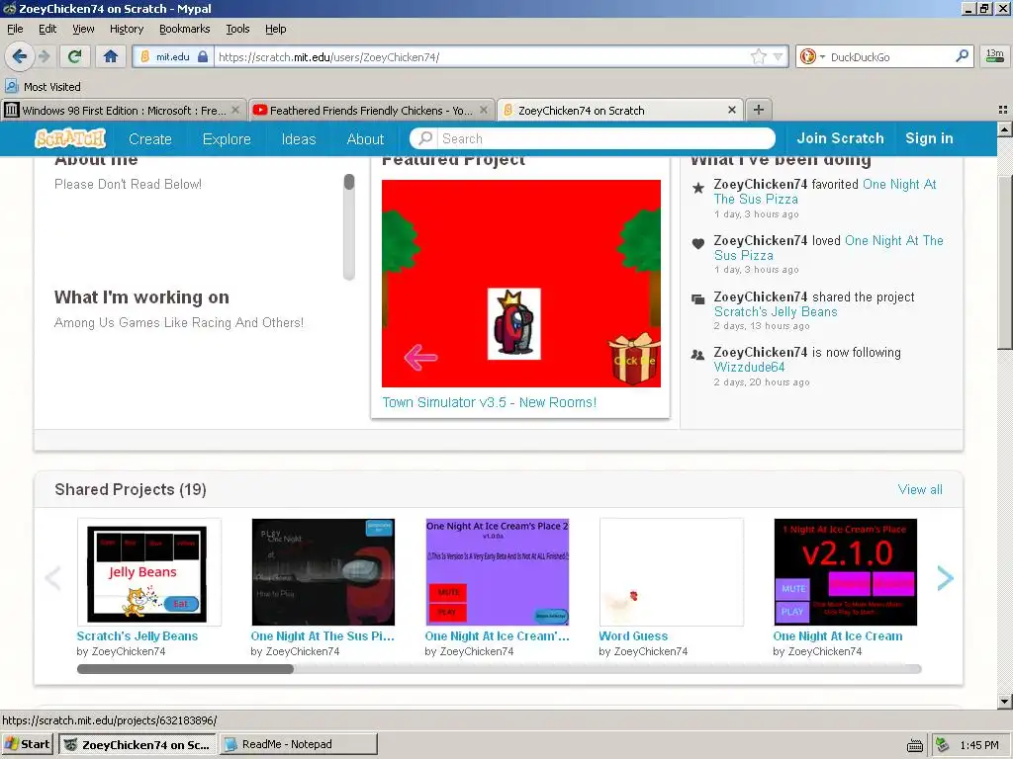Viewport: 1013px width, 759px height.
Task: Click the 13m toolbar indicator icon
Action: click(995, 56)
